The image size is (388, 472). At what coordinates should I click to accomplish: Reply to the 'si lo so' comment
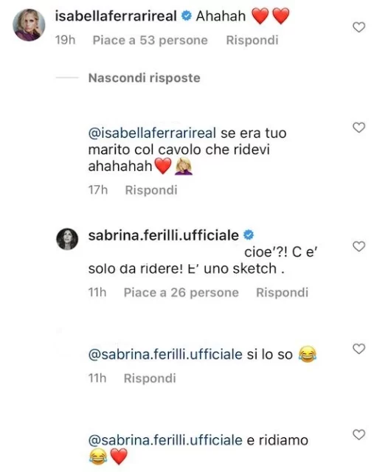[x=150, y=378]
